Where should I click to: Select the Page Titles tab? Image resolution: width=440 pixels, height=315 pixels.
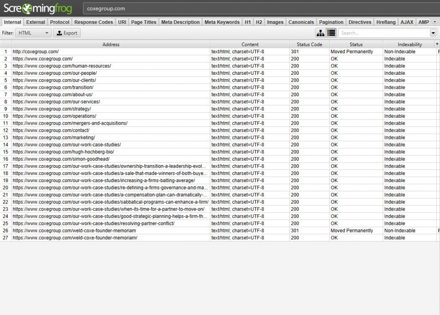click(x=144, y=22)
